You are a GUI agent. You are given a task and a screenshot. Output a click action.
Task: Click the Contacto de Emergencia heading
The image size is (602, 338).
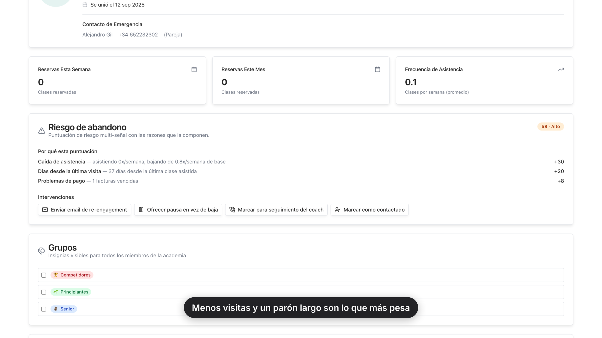coord(112,24)
